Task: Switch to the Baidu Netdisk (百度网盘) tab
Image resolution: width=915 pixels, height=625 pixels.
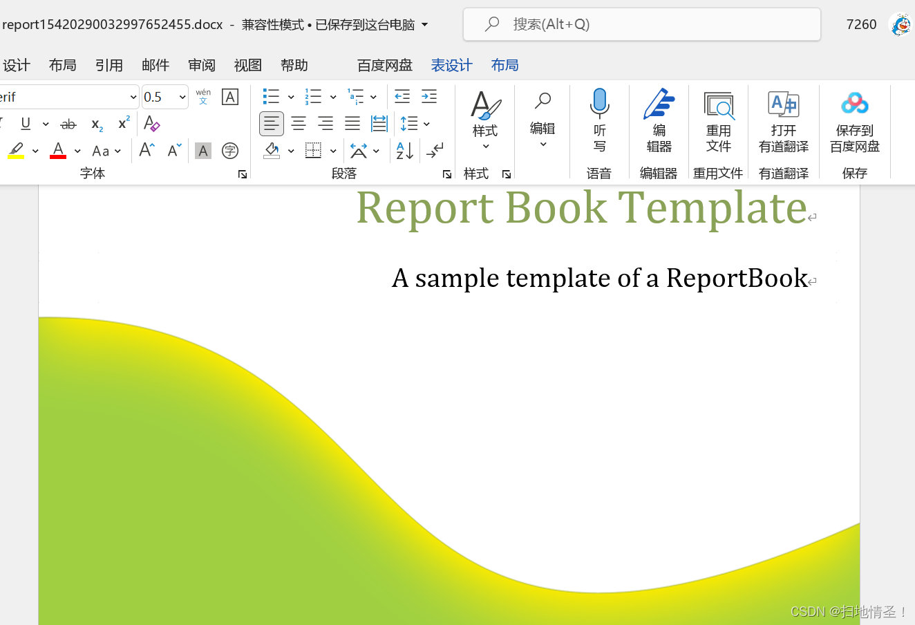Action: coord(385,65)
